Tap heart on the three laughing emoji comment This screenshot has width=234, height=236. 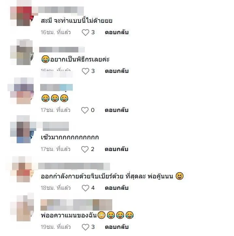tap(85, 110)
